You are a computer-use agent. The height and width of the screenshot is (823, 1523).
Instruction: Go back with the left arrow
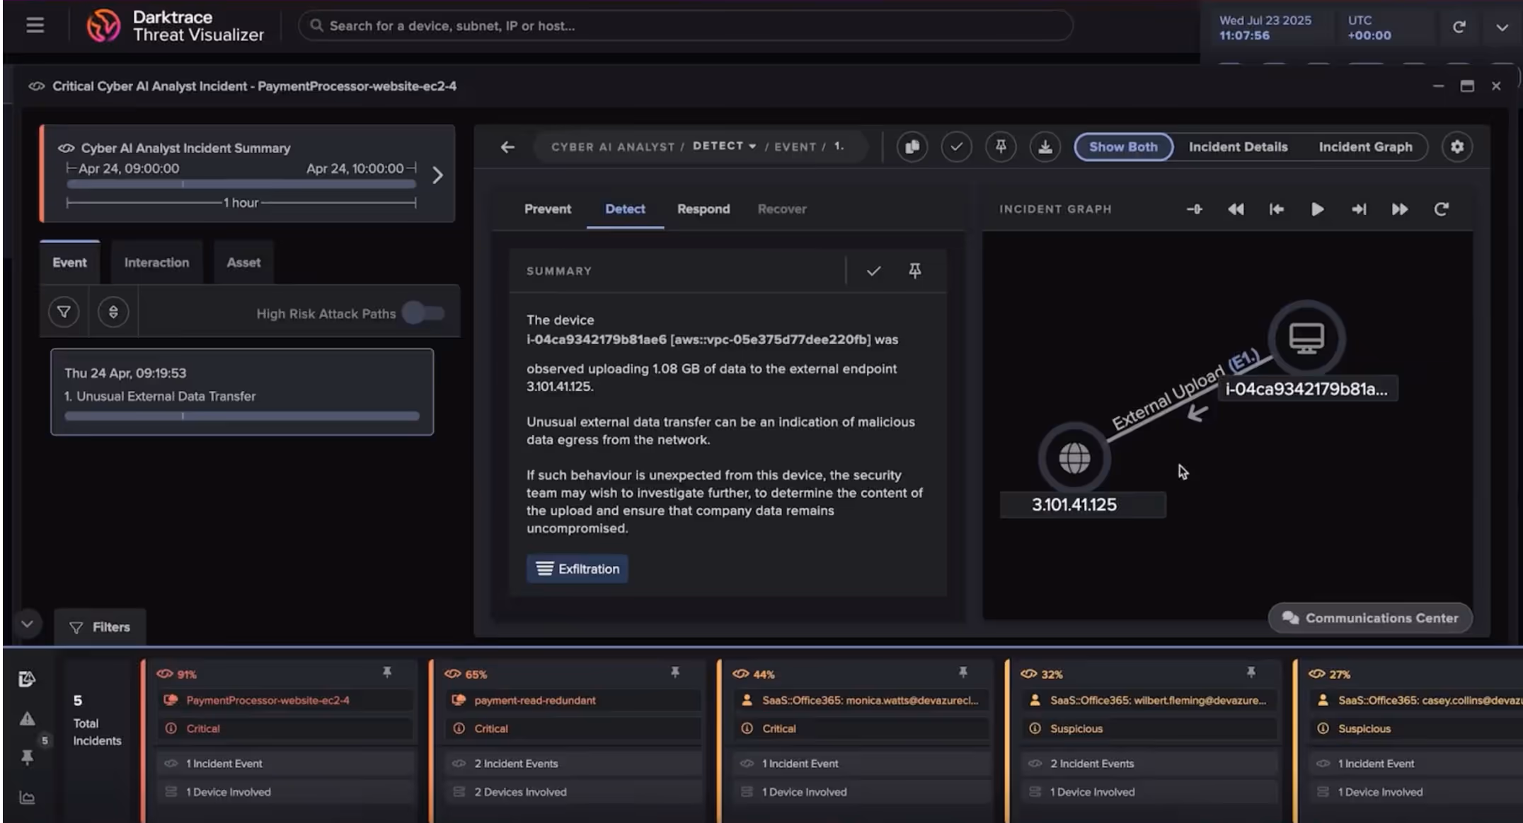pos(507,147)
